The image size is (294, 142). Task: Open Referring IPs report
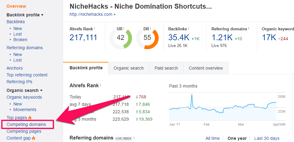point(19,82)
